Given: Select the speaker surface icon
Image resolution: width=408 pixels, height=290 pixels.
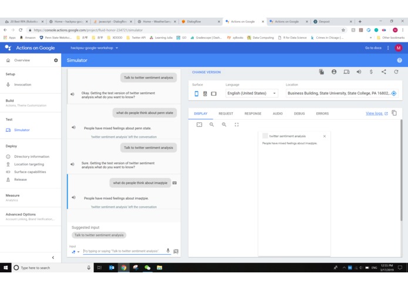Looking at the screenshot, I should [205, 93].
